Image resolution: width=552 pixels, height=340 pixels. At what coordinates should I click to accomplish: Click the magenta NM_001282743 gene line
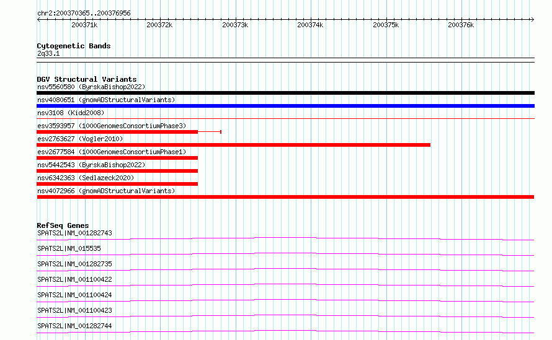(x=285, y=238)
